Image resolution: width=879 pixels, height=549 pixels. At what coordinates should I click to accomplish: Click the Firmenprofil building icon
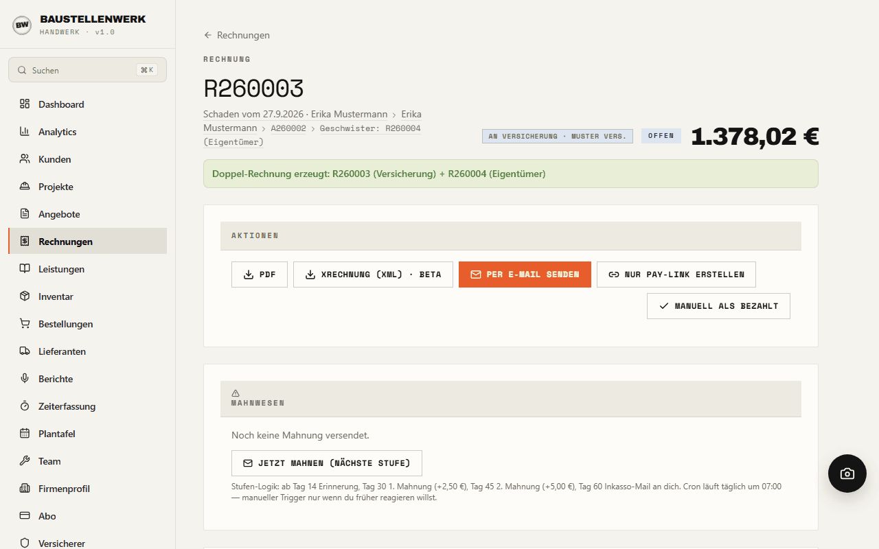(x=25, y=489)
